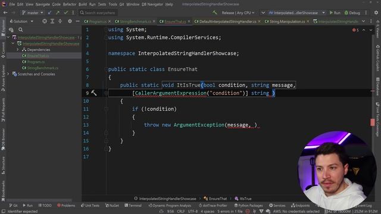The image size is (381, 214).
Task: Open the dotTrace Profiler window
Action: click(213, 206)
